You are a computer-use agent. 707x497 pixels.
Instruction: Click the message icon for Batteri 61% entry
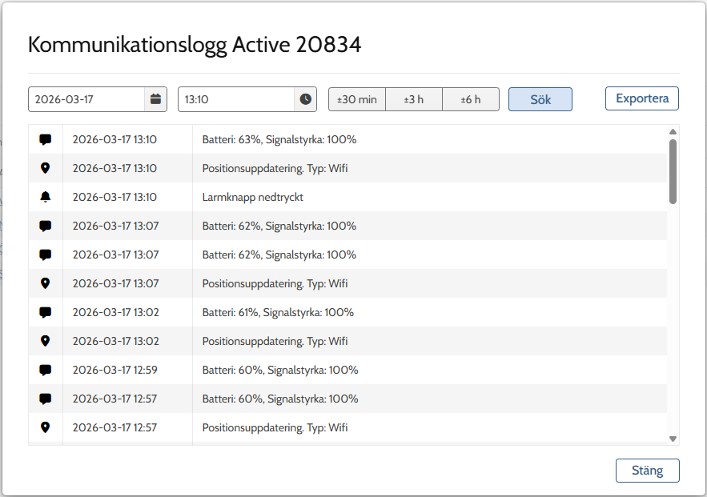pos(45,313)
